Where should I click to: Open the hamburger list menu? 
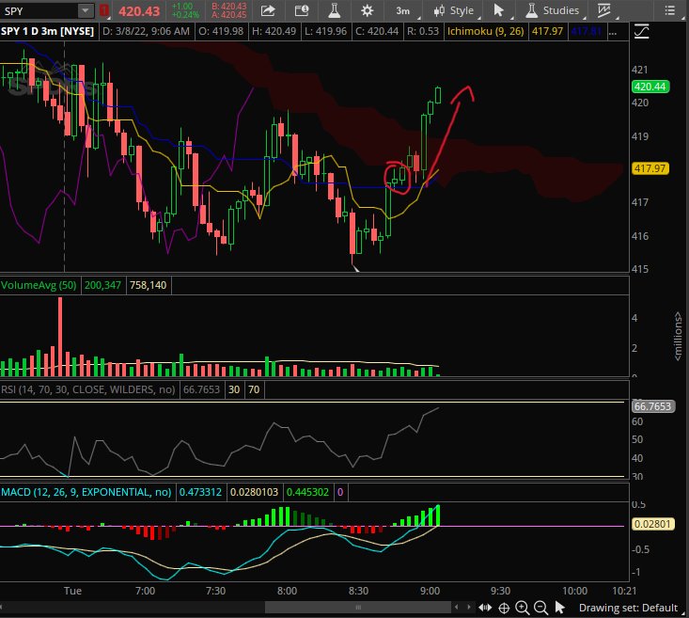coord(669,10)
